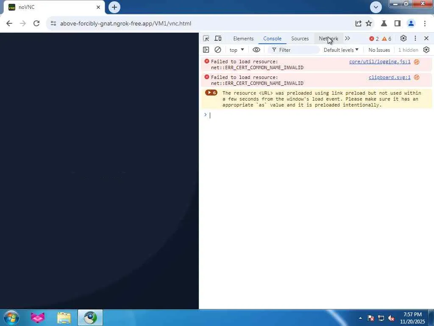
Task: Open DevTools settings gear
Action: coord(403,38)
